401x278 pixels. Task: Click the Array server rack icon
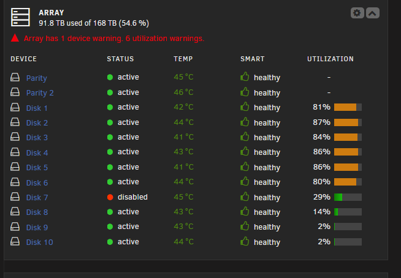20,17
